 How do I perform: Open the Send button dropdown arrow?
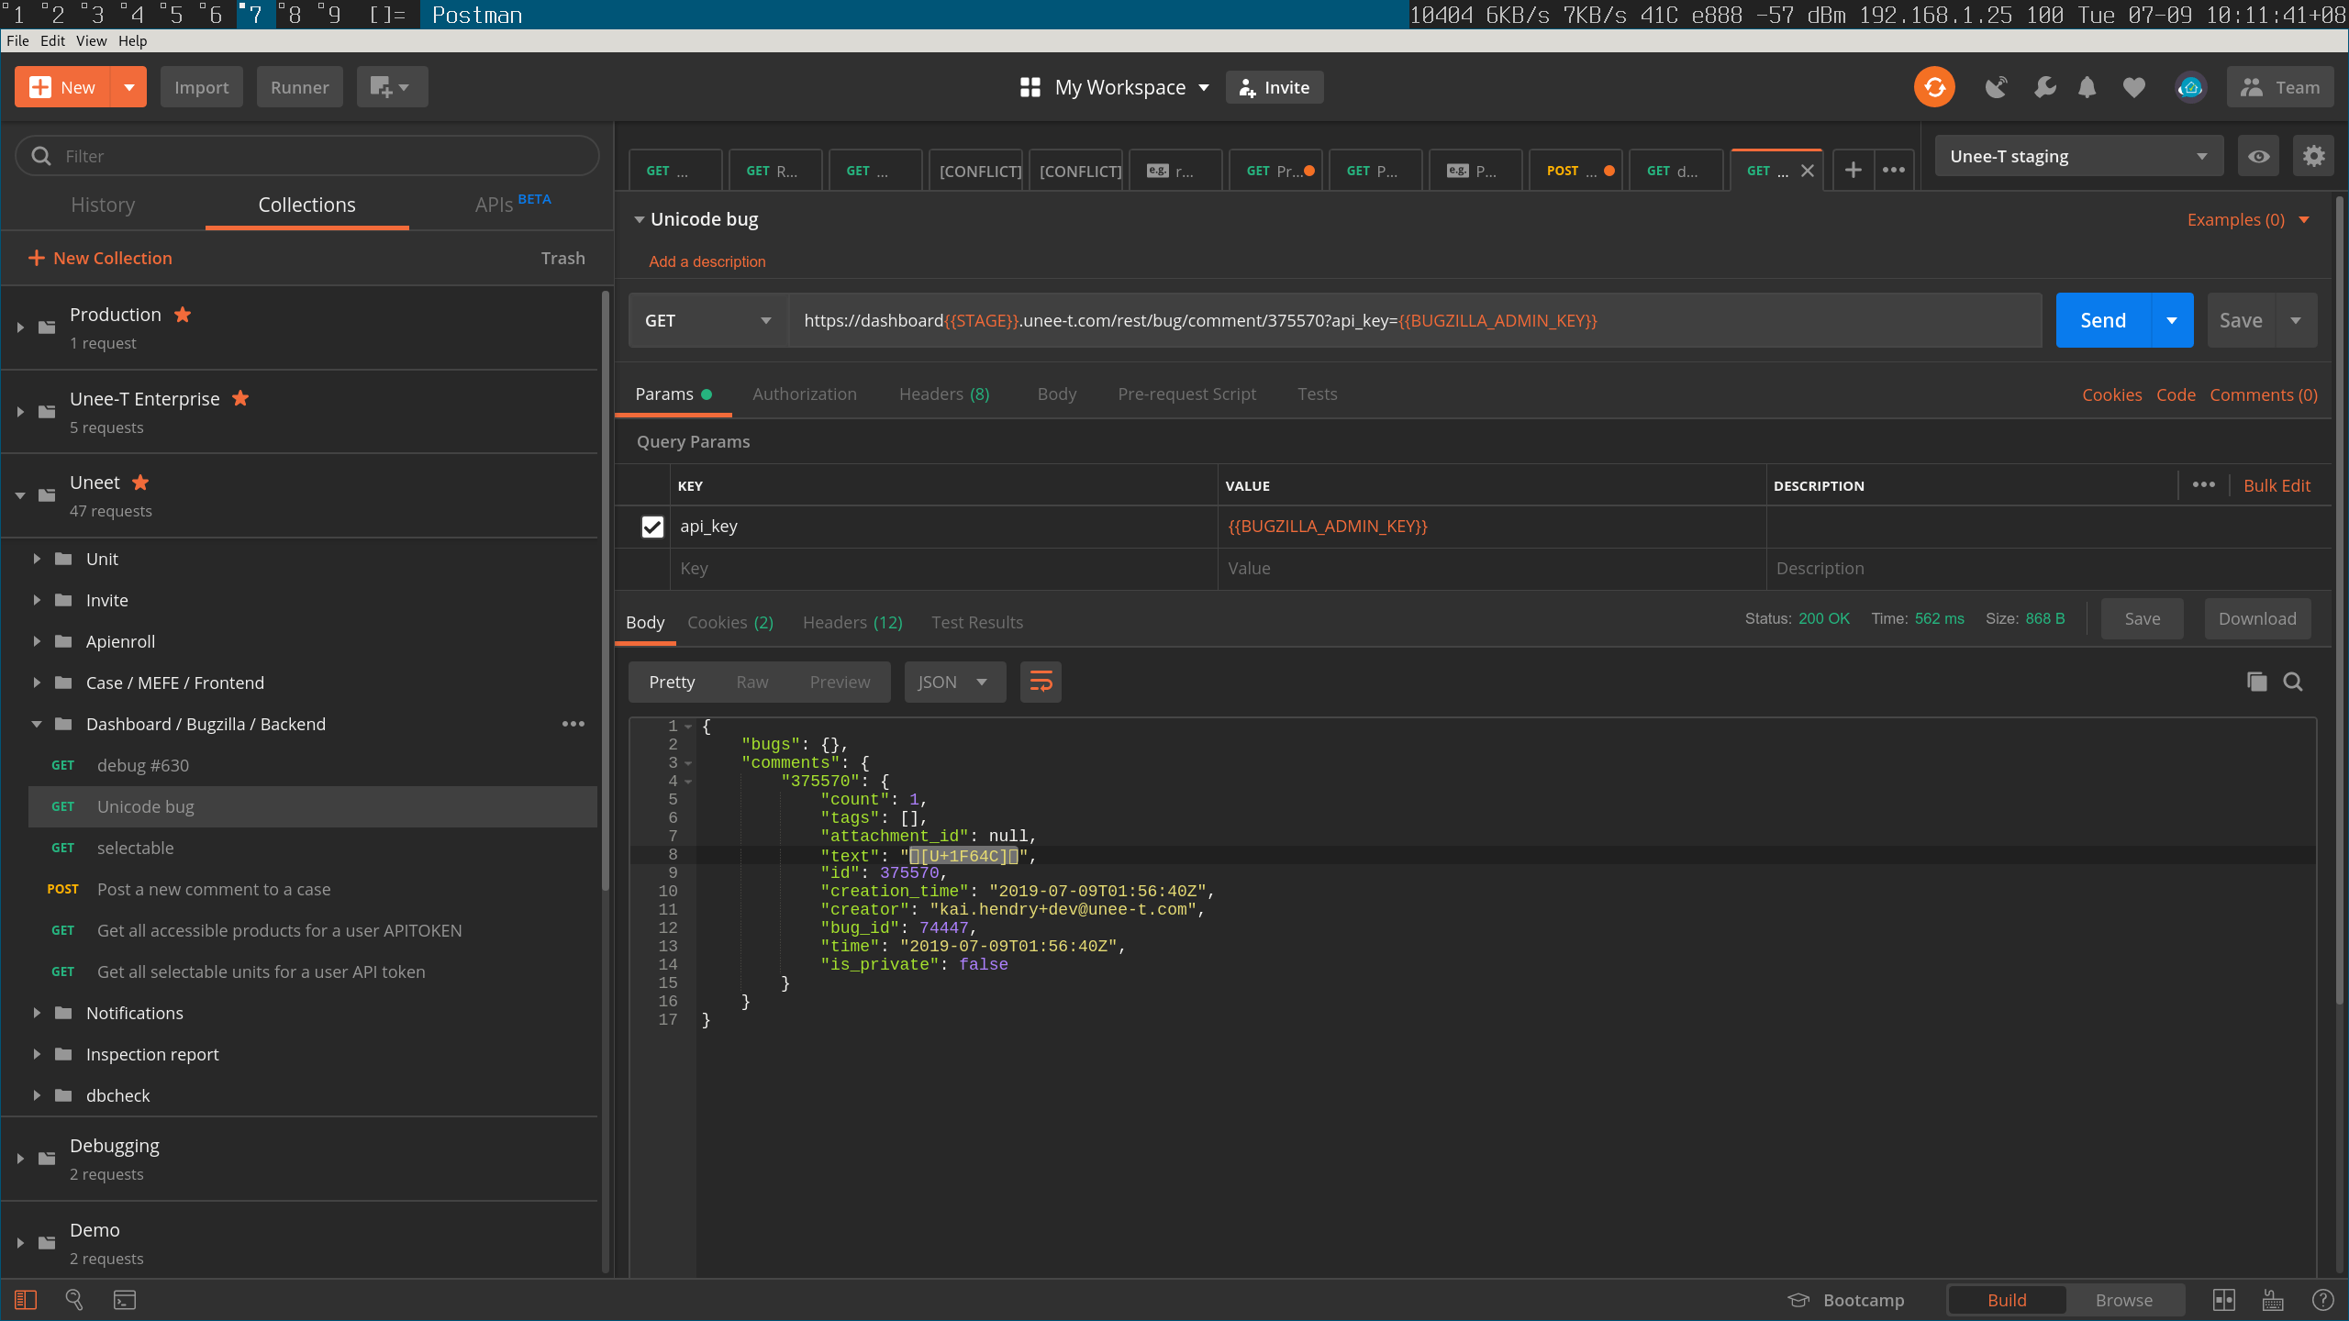point(2172,320)
